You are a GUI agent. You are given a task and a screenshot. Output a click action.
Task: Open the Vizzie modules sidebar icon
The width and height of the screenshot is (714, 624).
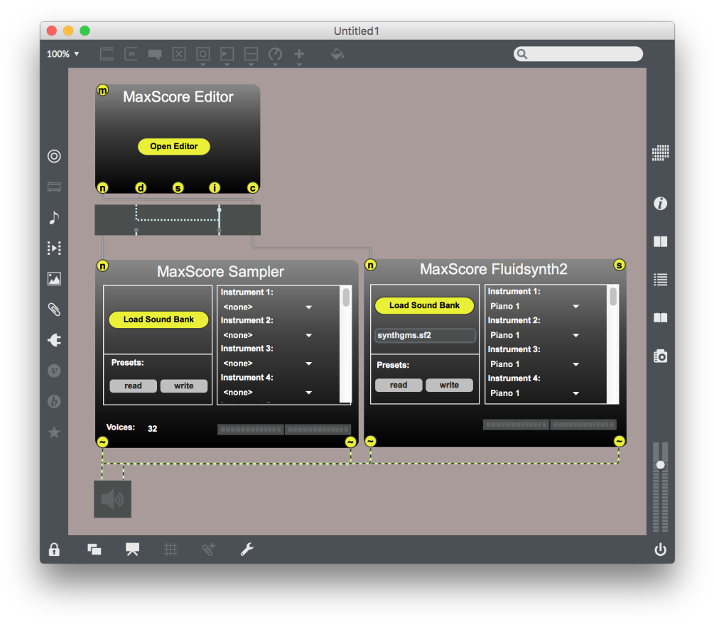54,371
